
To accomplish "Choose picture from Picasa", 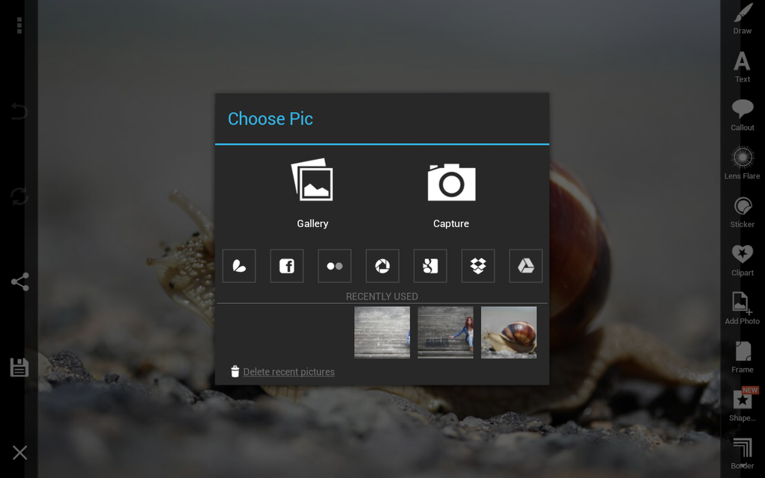I will pyautogui.click(x=382, y=266).
